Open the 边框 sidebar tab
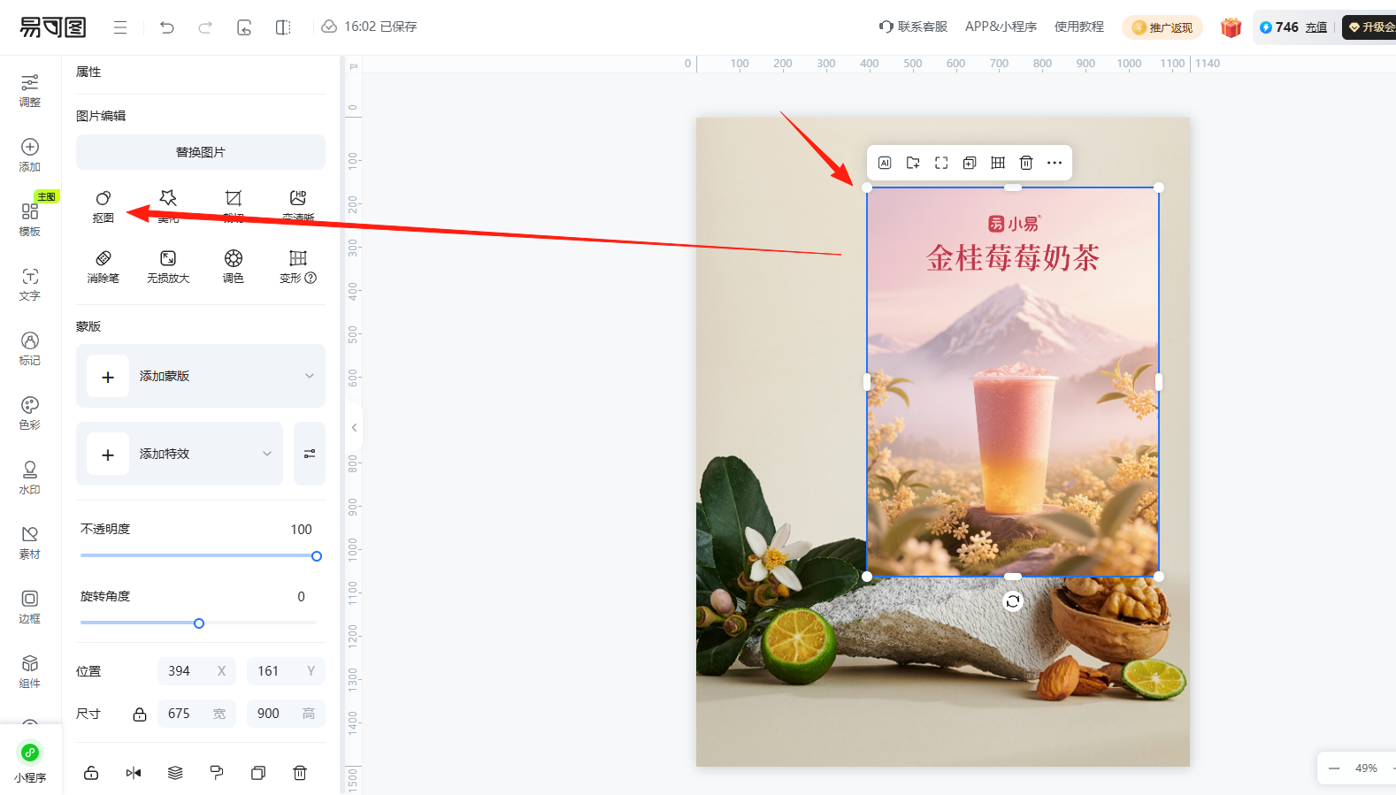The width and height of the screenshot is (1396, 795). point(30,607)
